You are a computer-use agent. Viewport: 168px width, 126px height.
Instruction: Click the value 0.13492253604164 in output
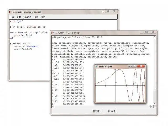pyautogui.click(x=73, y=60)
